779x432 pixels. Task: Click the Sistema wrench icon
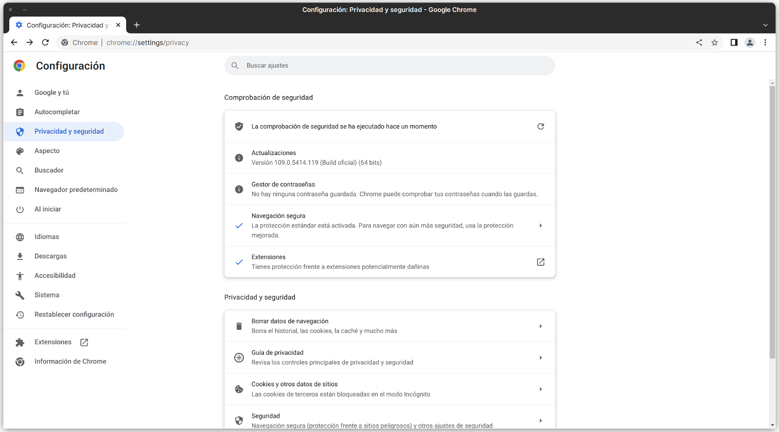tap(20, 295)
